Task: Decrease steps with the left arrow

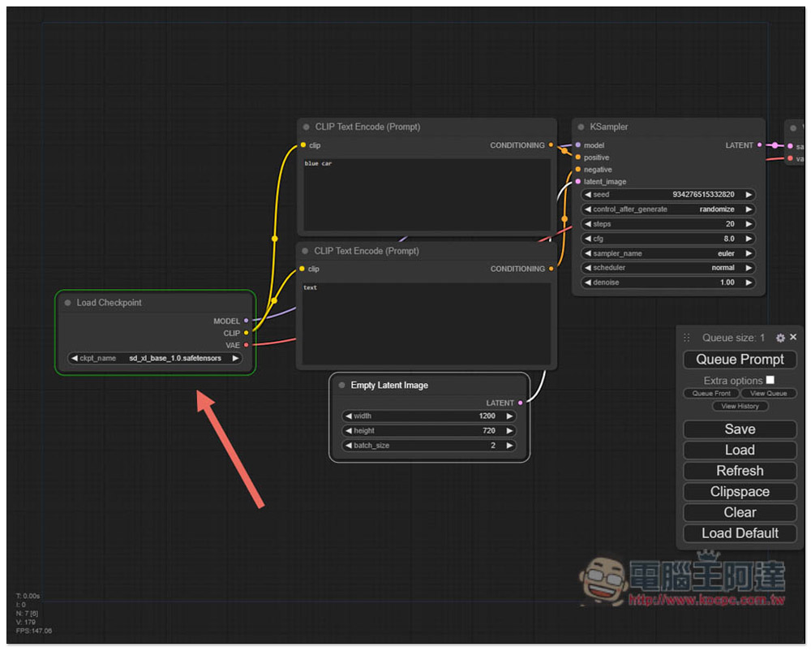Action: (587, 224)
